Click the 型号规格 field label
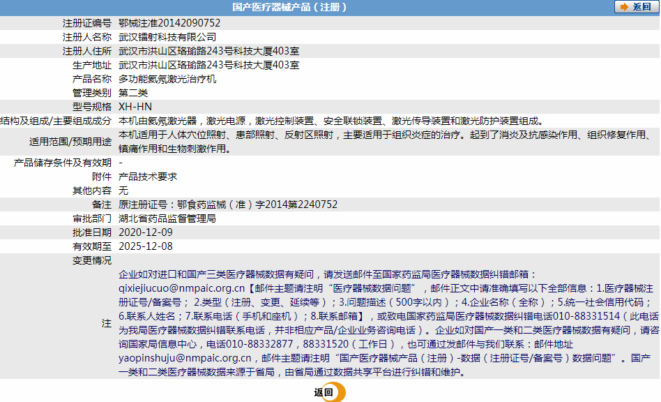 [x=92, y=107]
